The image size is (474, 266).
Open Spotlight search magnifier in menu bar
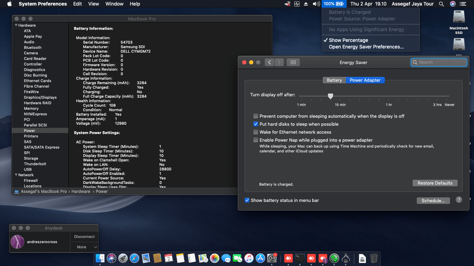click(x=441, y=4)
